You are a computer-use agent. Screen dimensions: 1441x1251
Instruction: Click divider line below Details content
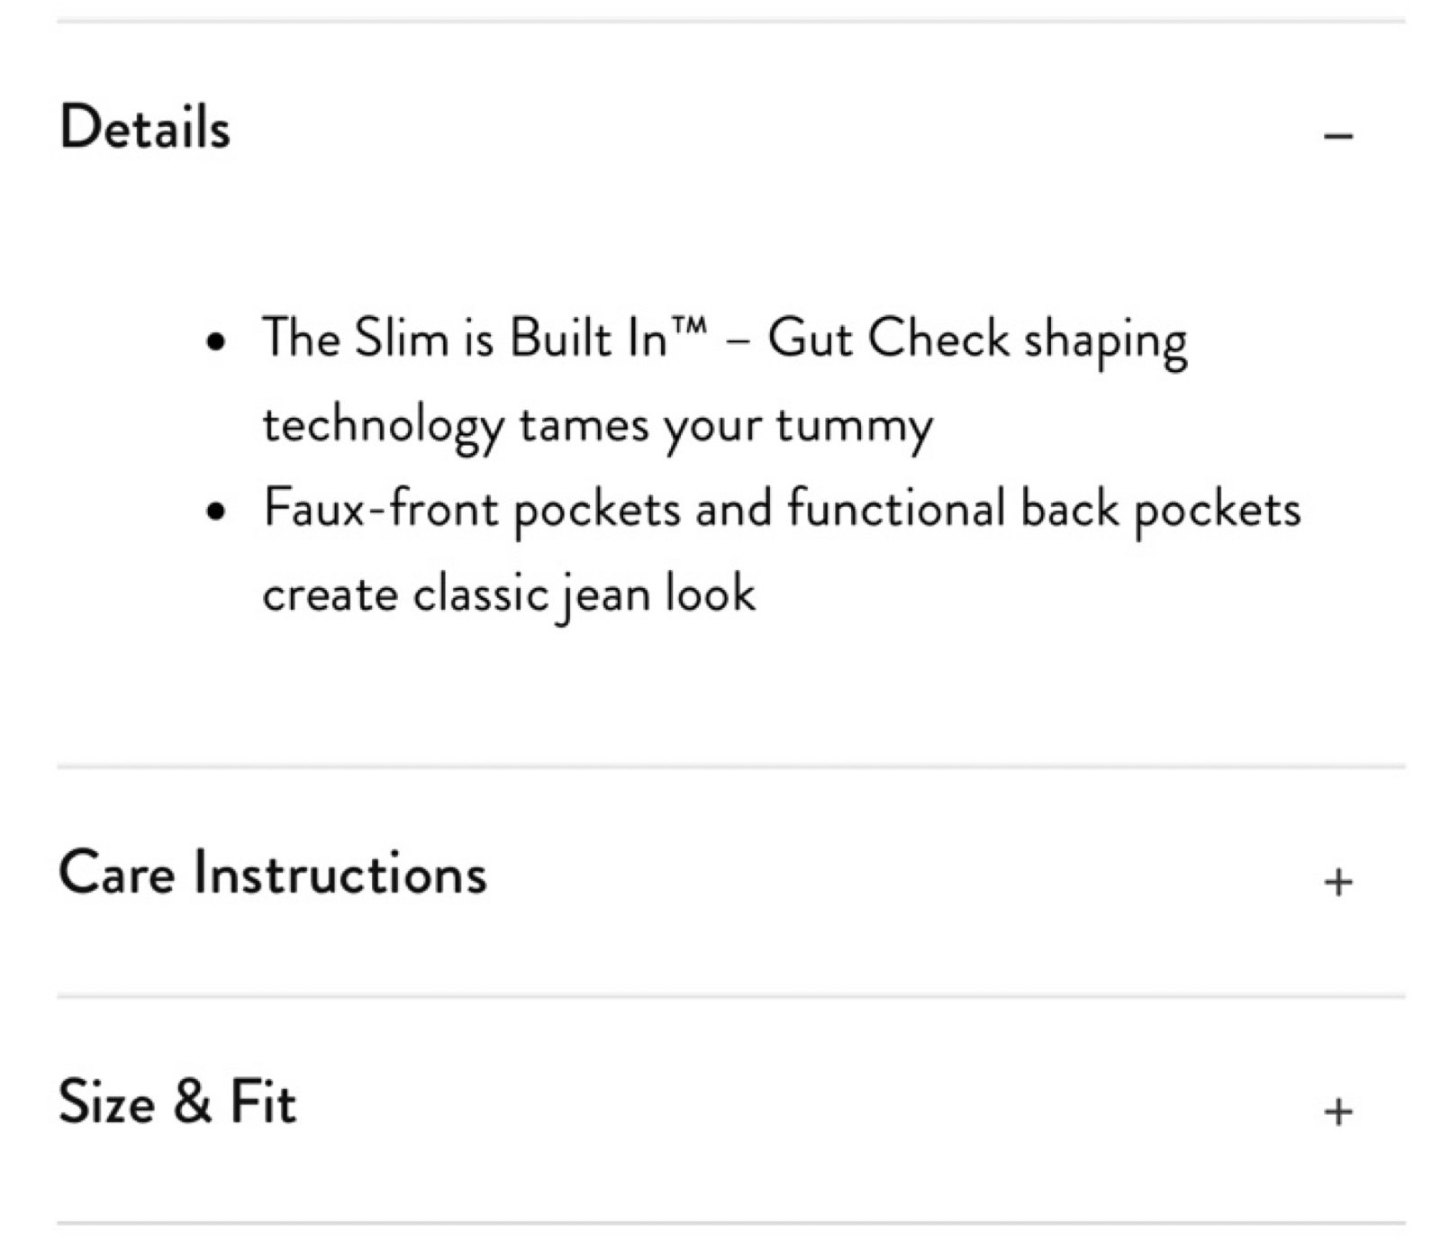730,767
